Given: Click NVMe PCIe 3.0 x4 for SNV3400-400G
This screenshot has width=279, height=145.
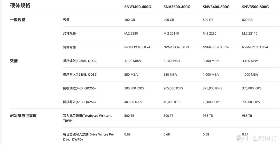Looking at the screenshot, I should click(x=137, y=47).
